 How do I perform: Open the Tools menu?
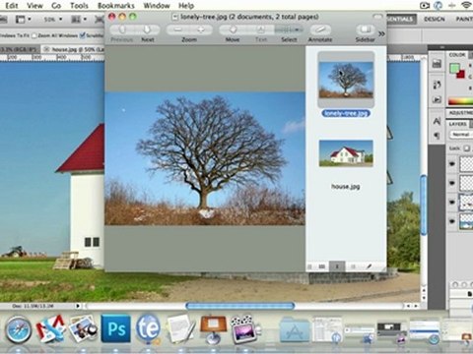point(79,5)
